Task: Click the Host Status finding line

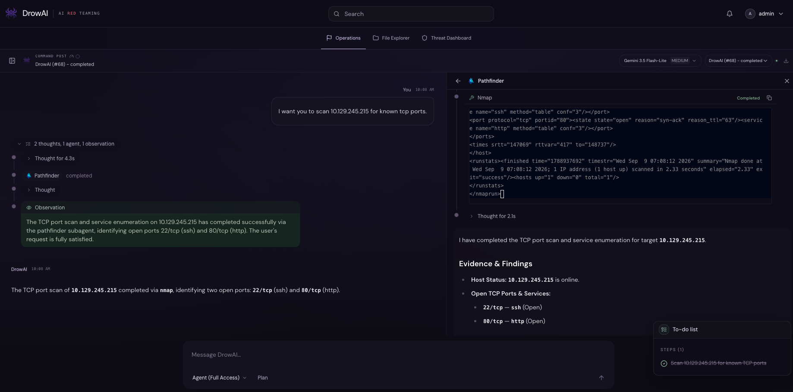Action: [525, 280]
